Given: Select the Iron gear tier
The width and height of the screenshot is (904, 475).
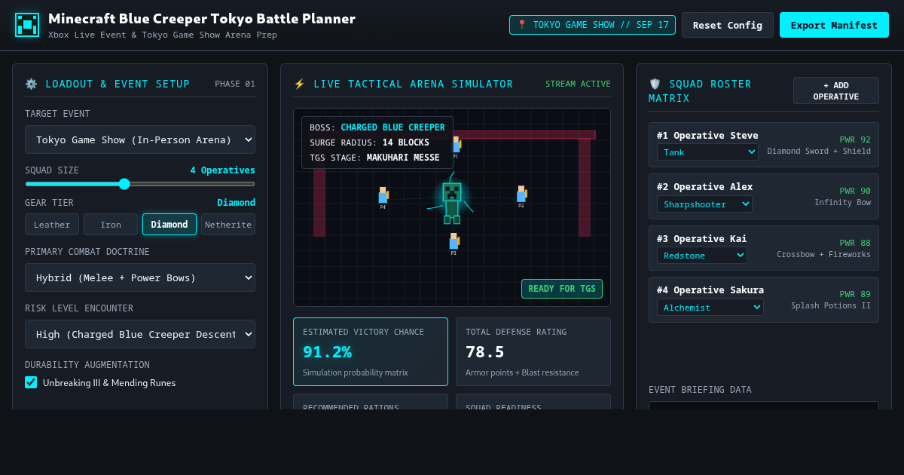Looking at the screenshot, I should click(x=111, y=225).
